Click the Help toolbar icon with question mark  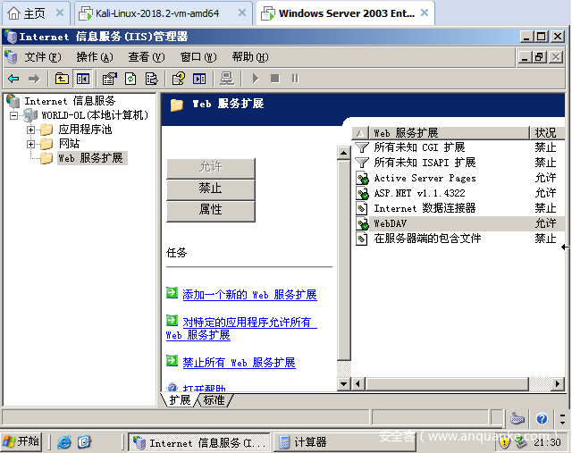[179, 79]
